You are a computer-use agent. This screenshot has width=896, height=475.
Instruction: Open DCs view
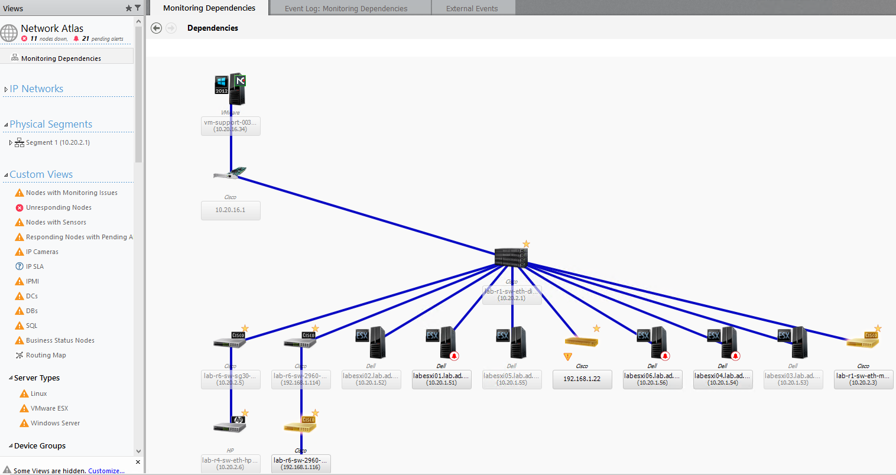pos(31,296)
